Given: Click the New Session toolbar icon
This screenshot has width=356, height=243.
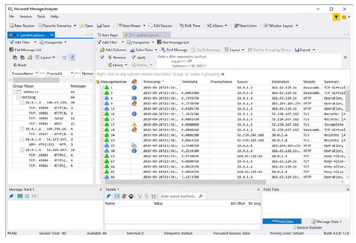Looking at the screenshot, I should [11, 25].
